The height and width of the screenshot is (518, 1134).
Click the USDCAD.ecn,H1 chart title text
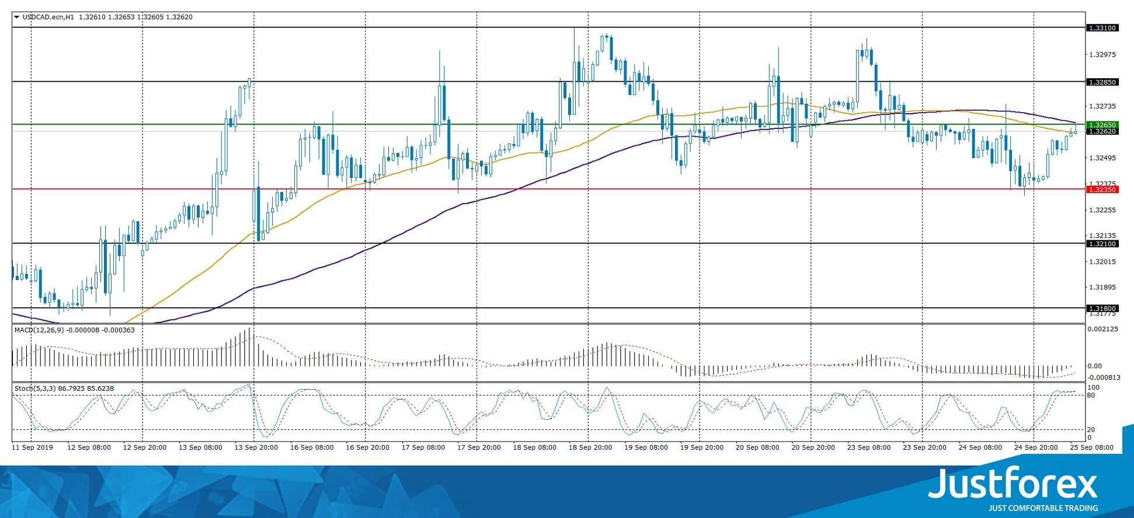click(49, 17)
